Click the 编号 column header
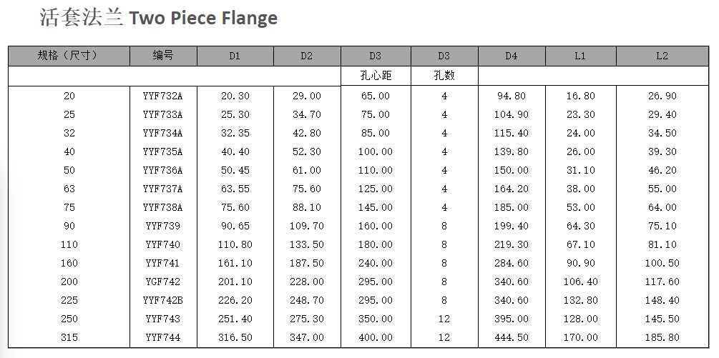719x358 pixels. pyautogui.click(x=163, y=56)
